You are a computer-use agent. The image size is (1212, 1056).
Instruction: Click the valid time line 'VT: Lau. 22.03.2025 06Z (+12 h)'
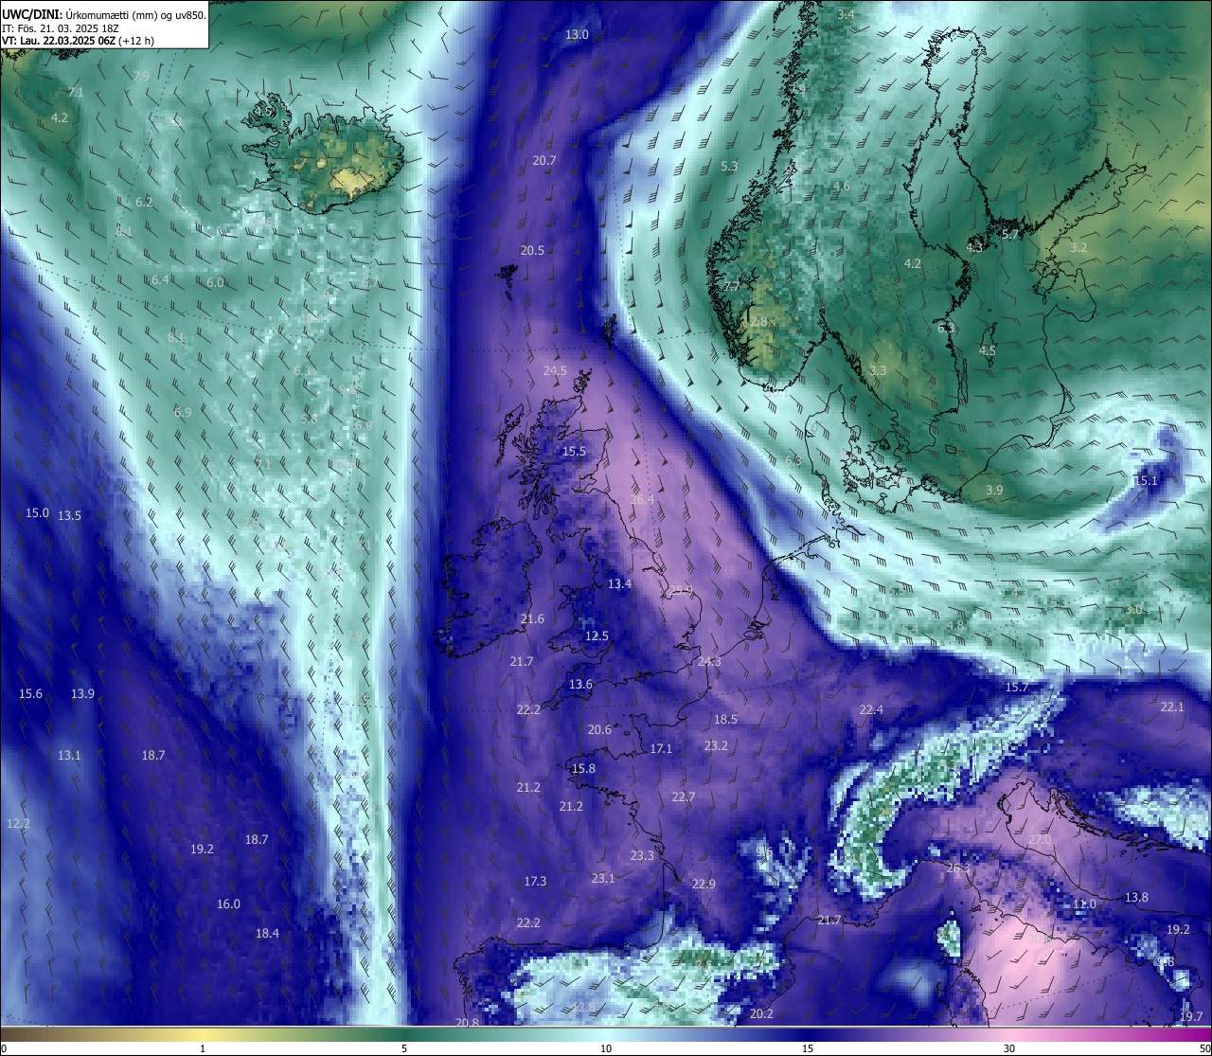point(78,41)
